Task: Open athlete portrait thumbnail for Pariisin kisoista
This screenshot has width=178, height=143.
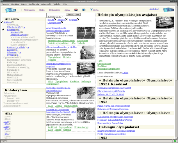Action: [86, 93]
